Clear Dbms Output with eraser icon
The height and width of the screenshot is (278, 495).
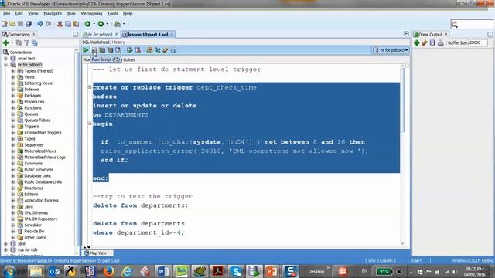coord(425,43)
